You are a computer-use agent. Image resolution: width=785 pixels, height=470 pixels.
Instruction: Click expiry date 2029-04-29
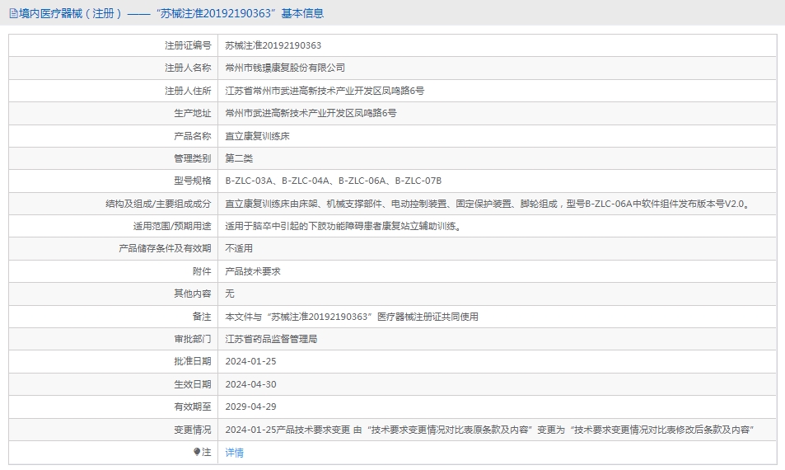point(250,407)
